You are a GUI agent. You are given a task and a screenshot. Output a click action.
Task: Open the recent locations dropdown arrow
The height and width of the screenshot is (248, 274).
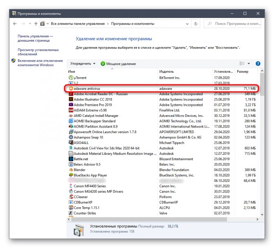30,24
